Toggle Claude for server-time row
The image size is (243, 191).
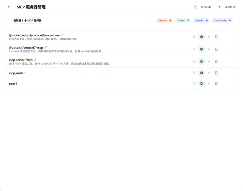194,37
